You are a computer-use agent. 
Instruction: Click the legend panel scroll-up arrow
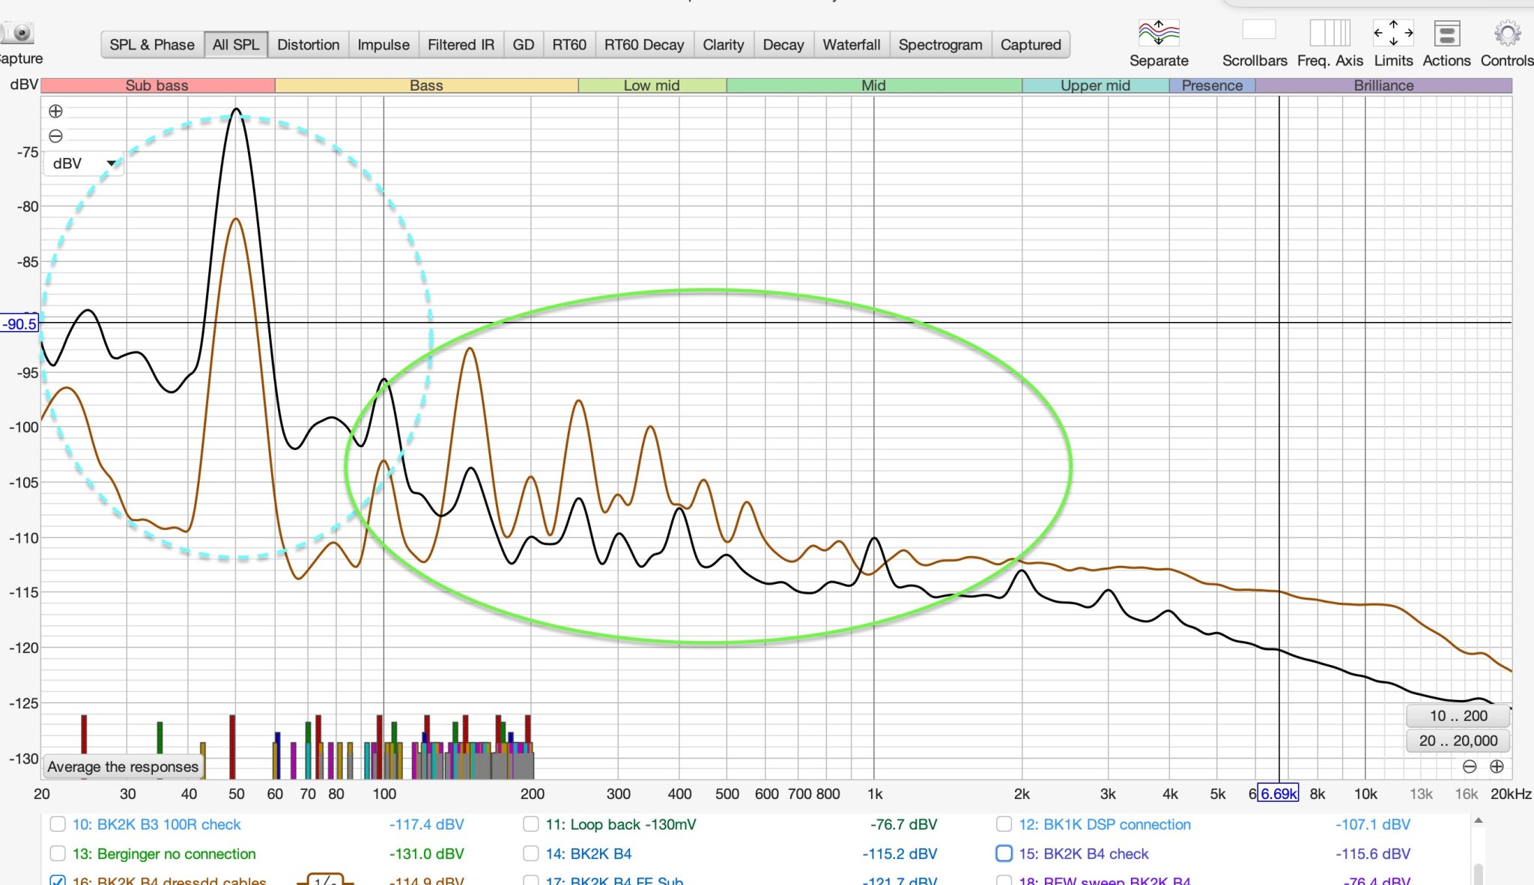coord(1478,821)
